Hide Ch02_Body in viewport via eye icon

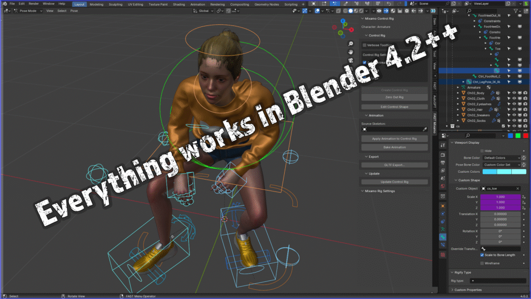point(514,93)
